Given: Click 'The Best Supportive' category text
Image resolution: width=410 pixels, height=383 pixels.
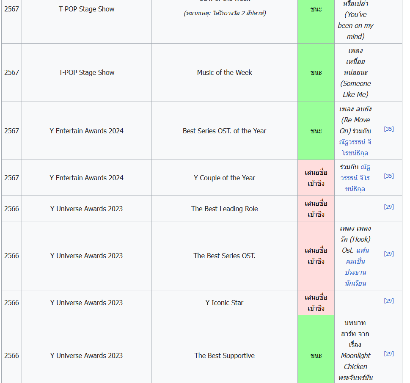Looking at the screenshot, I should [224, 355].
